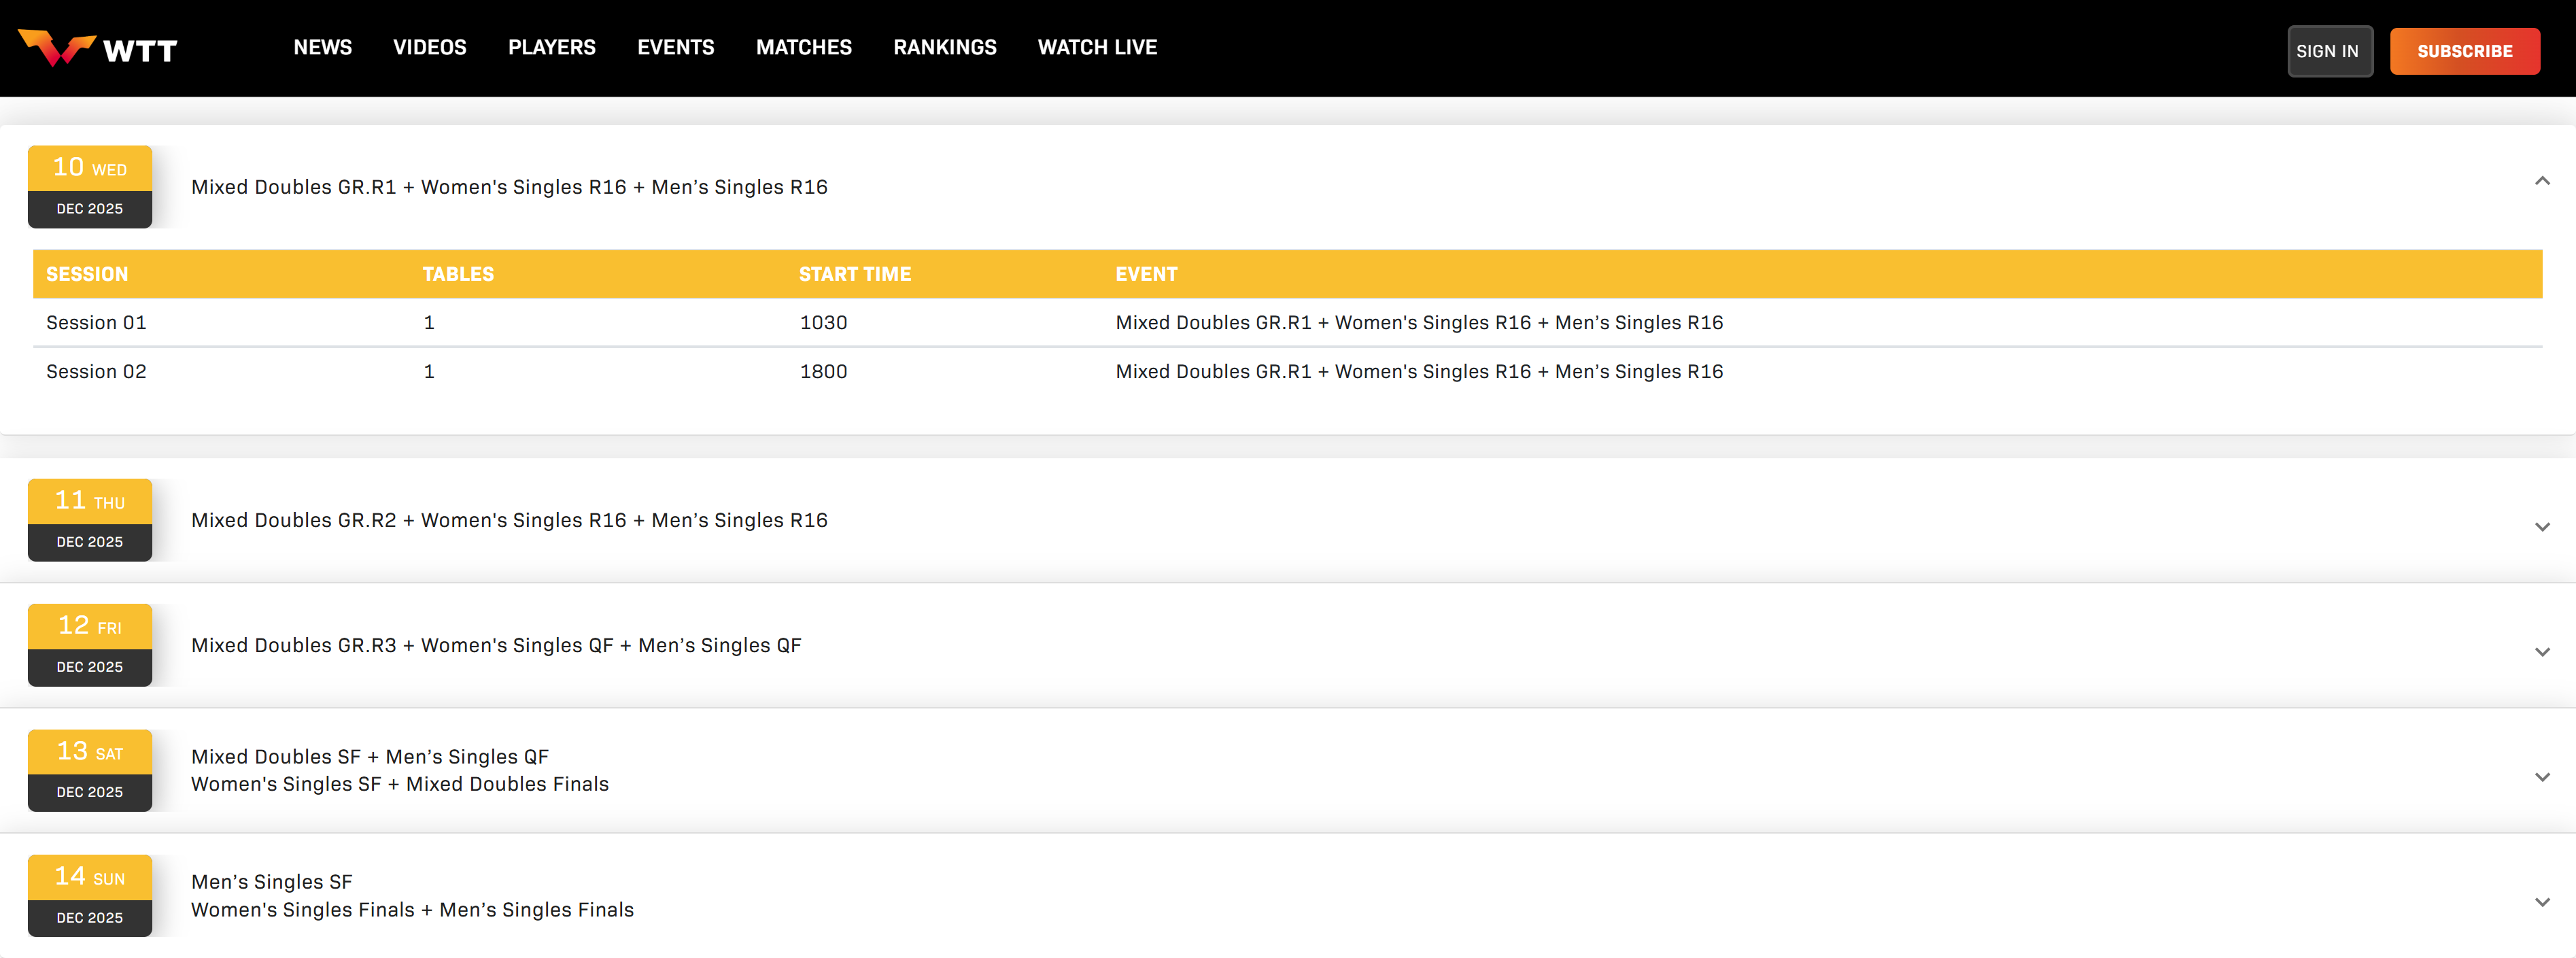Expand the 13 SAT schedule chevron
This screenshot has height=958, width=2576.
pyautogui.click(x=2541, y=776)
